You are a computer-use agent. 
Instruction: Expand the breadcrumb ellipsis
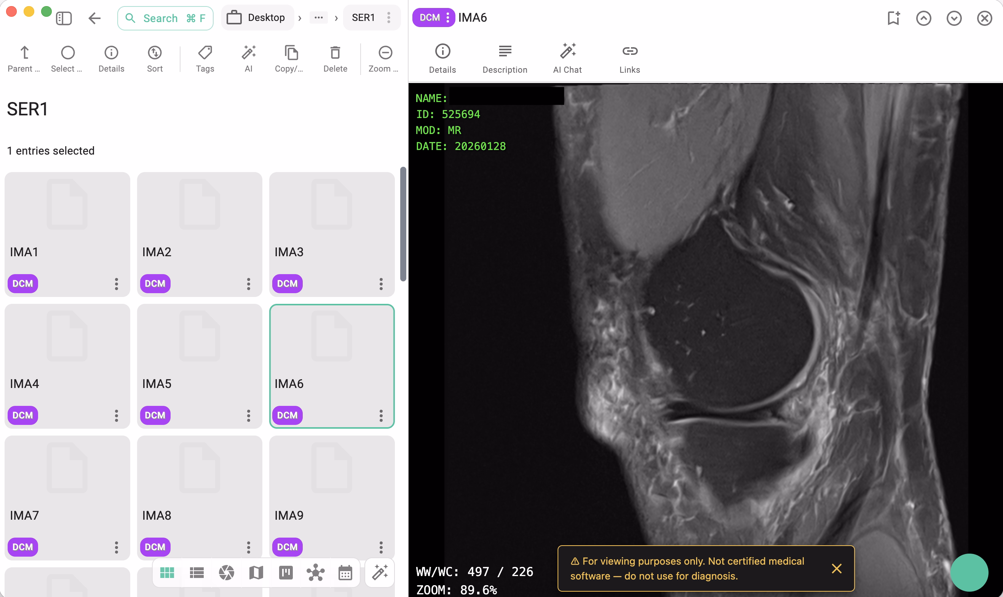click(318, 18)
